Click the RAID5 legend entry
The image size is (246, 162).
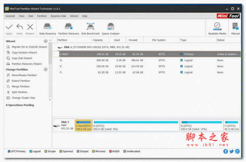pyautogui.click(x=114, y=151)
